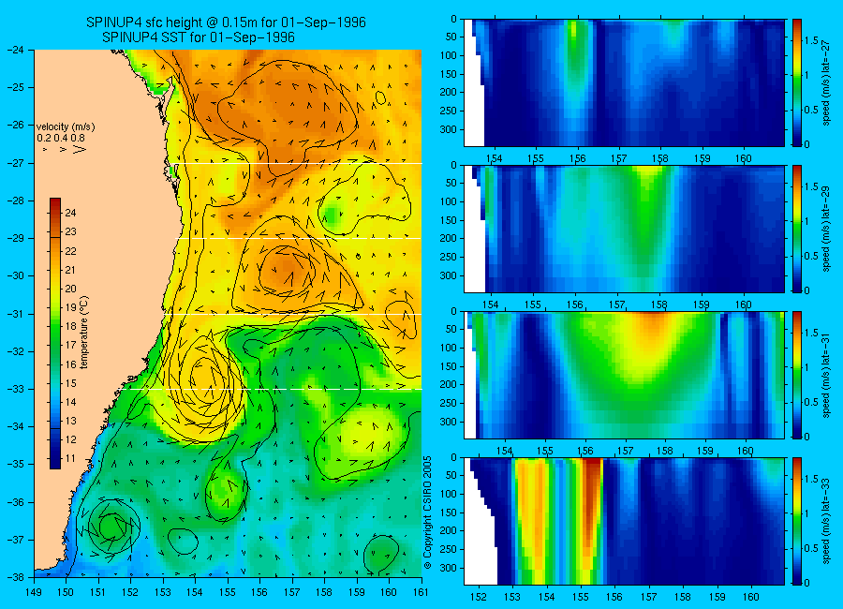
Task: Click the '150' depth label of the lat=-27 section
Action: pyautogui.click(x=448, y=74)
